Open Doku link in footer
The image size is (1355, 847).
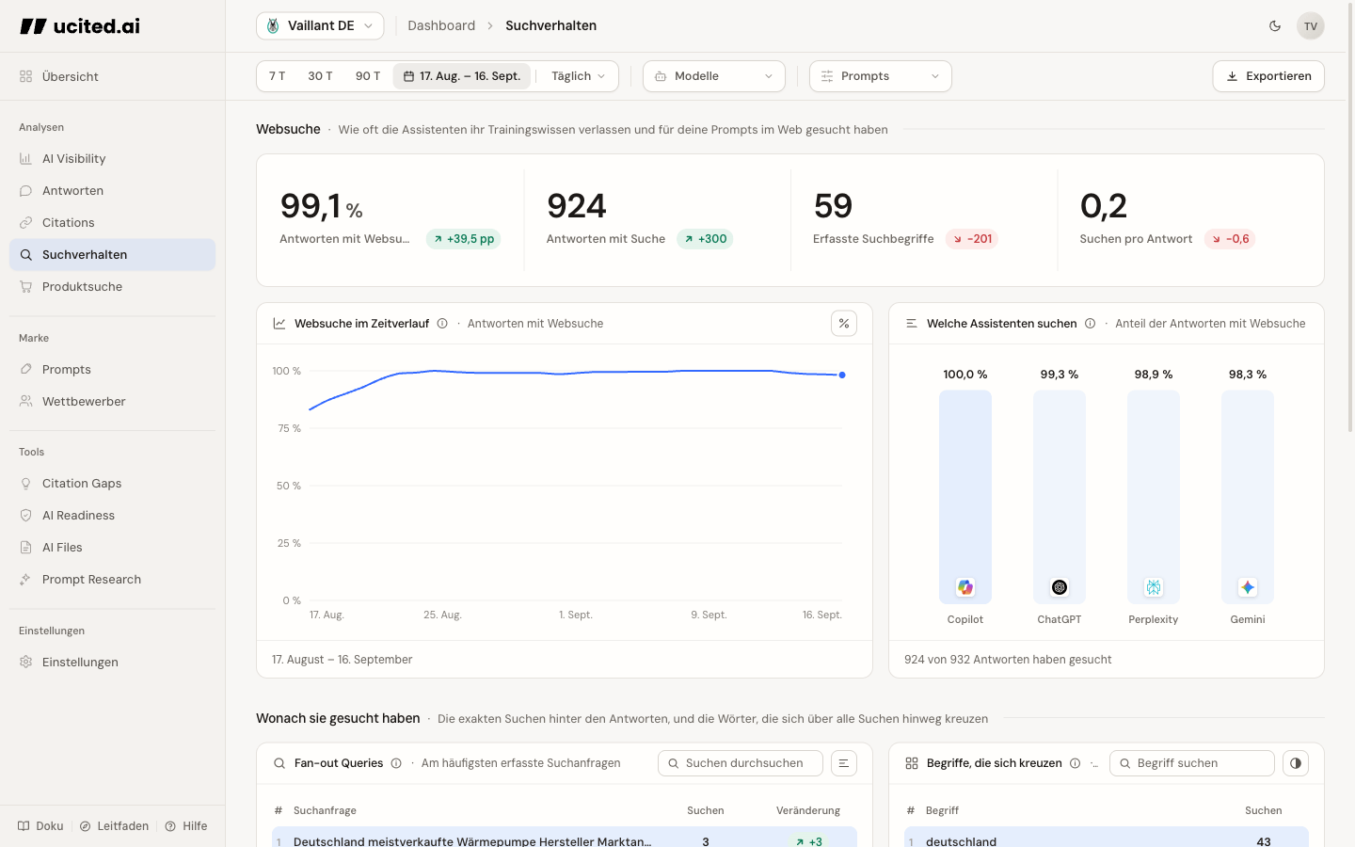click(x=40, y=826)
